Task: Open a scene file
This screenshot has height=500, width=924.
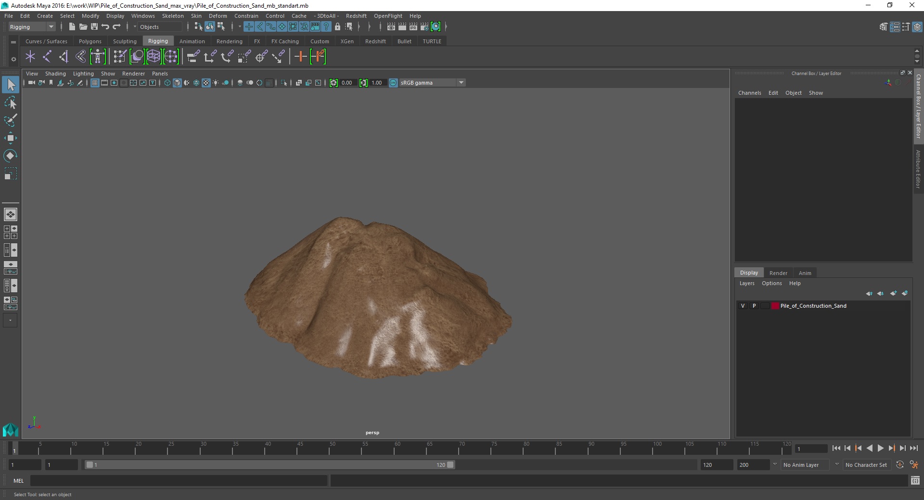Action: [83, 27]
